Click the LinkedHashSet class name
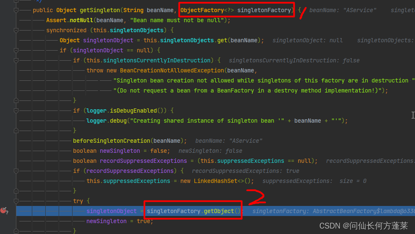This screenshot has height=234, width=415. point(215,181)
